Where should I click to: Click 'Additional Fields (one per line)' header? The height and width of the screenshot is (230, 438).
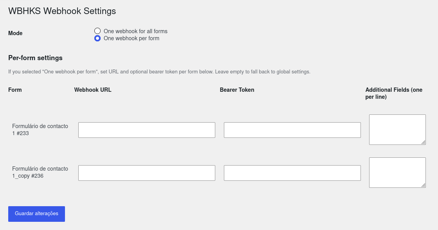[394, 93]
